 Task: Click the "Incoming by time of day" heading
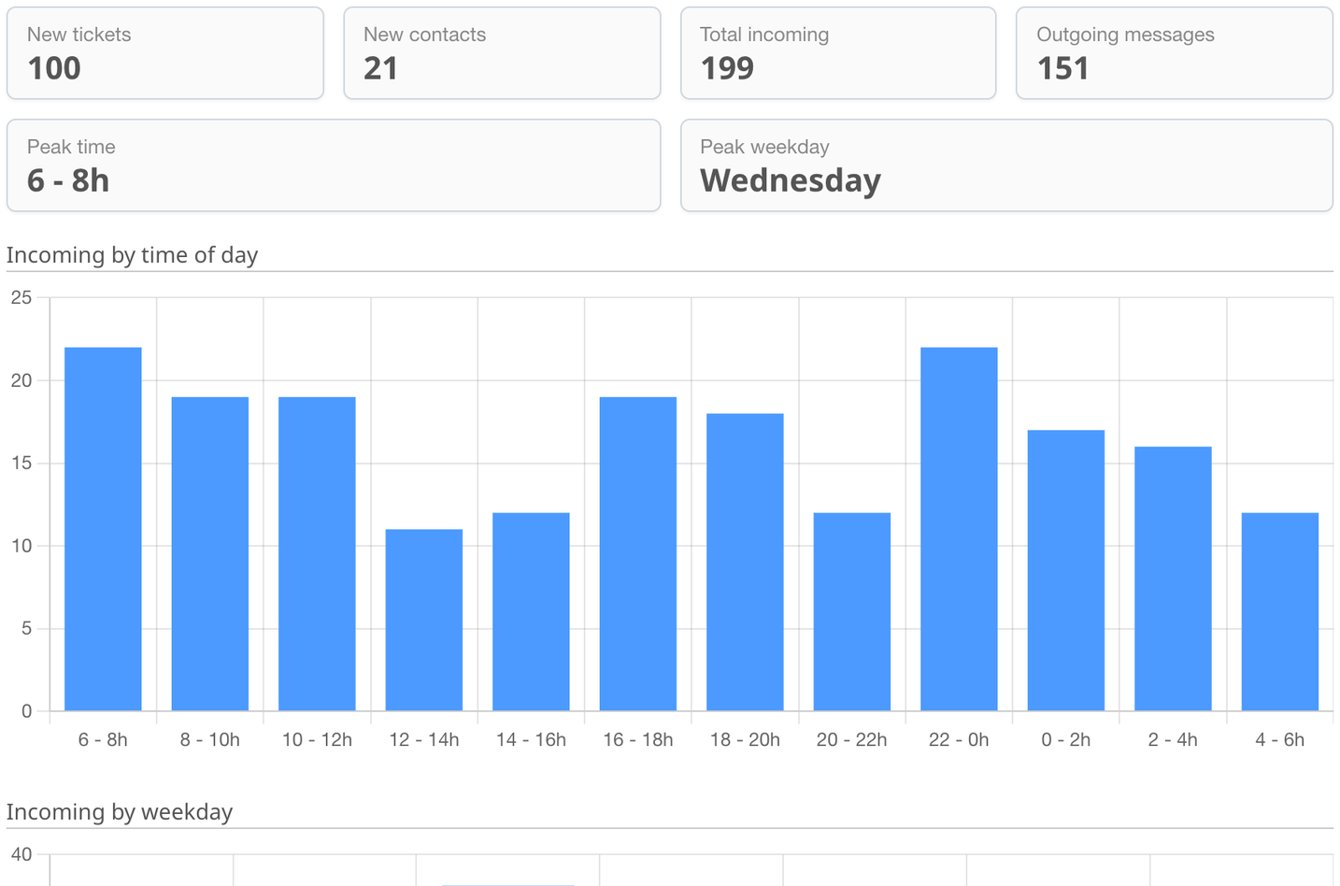click(x=132, y=255)
